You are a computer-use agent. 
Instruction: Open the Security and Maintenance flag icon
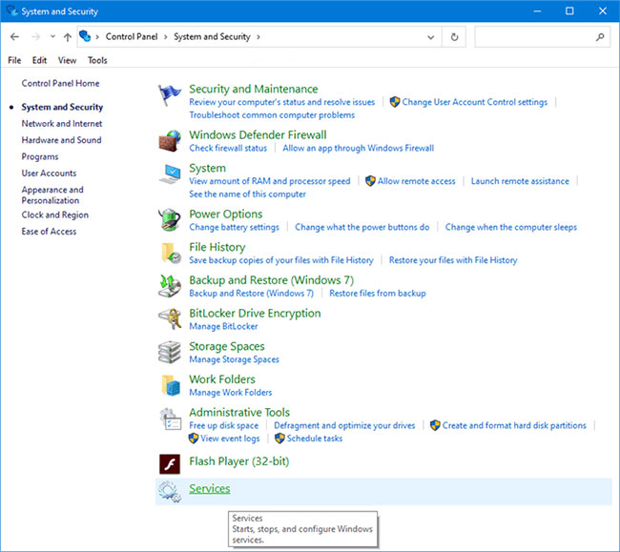pyautogui.click(x=170, y=95)
